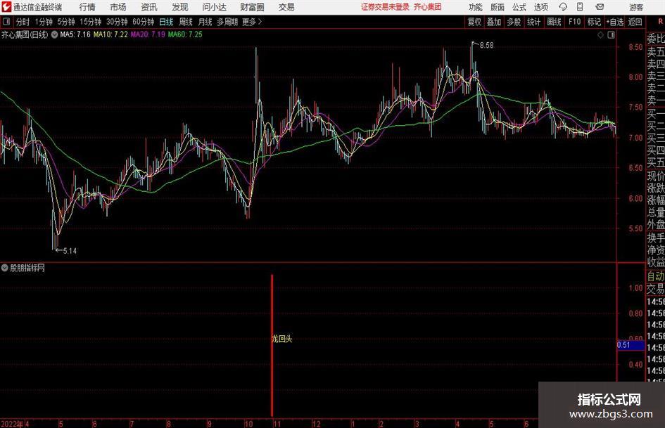Switch to 60分钟 period

pyautogui.click(x=144, y=22)
